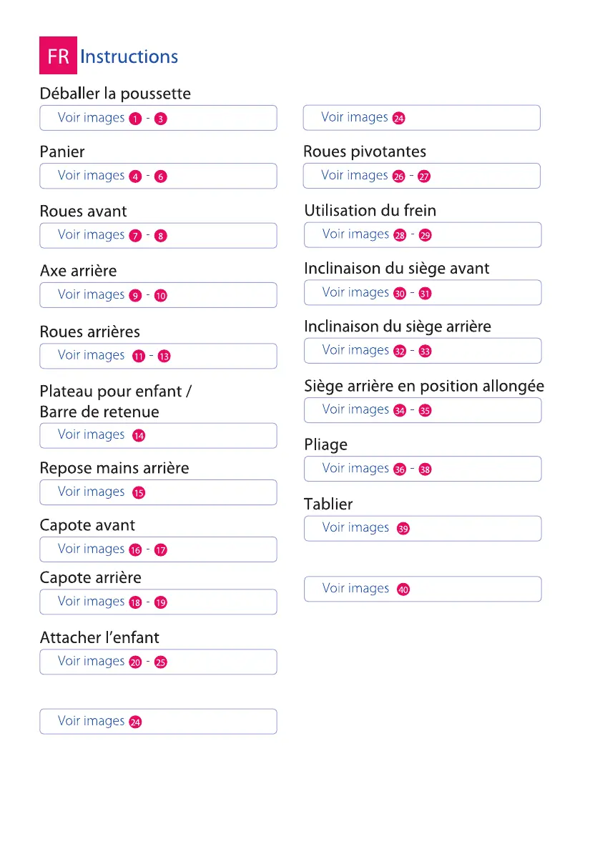Click the Instructions heading text
The height and width of the screenshot is (851, 600).
coord(129,57)
